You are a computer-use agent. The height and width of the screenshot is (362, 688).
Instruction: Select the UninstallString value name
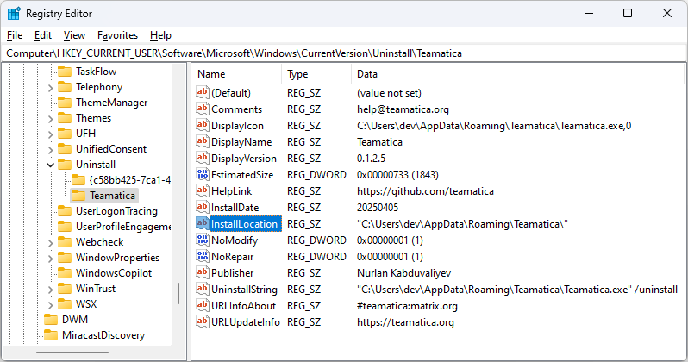point(244,289)
